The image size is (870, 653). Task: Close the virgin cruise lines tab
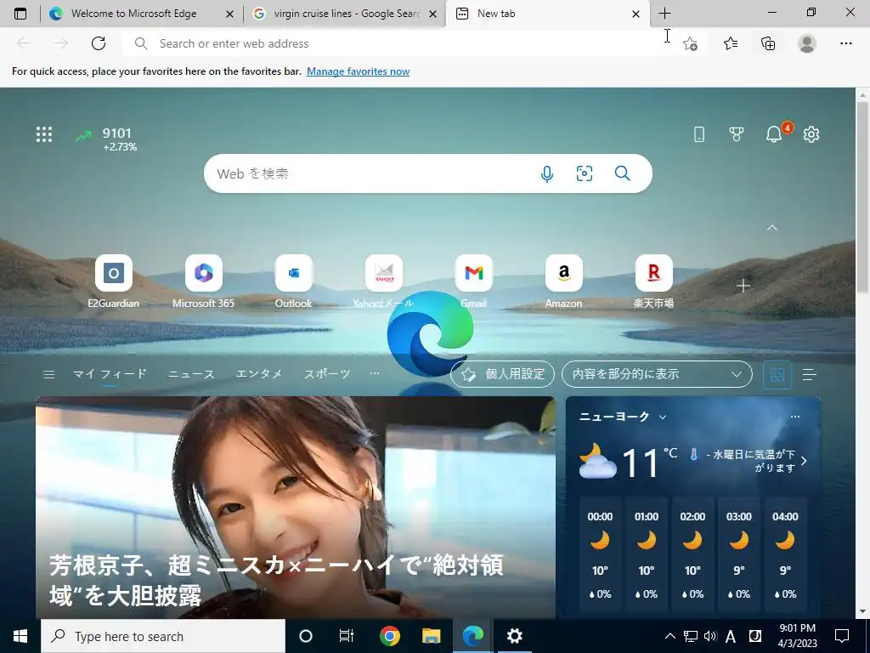pos(433,14)
